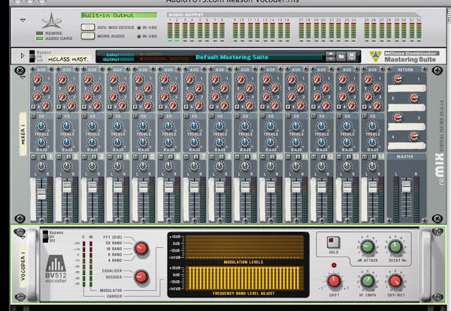The width and height of the screenshot is (451, 311).
Task: Fold the Vocoder 1 device triangle
Action: click(x=23, y=237)
